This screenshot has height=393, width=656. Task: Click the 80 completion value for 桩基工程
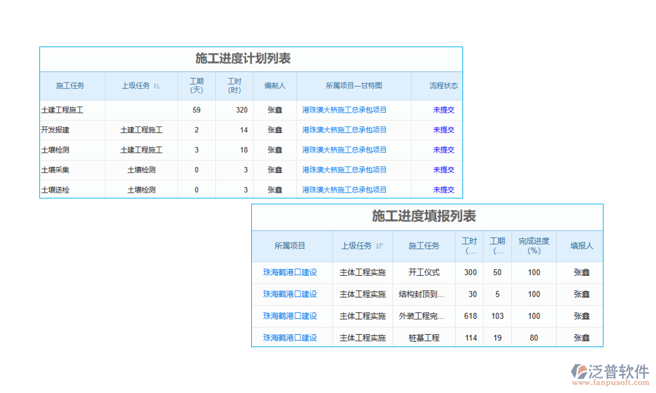click(533, 337)
